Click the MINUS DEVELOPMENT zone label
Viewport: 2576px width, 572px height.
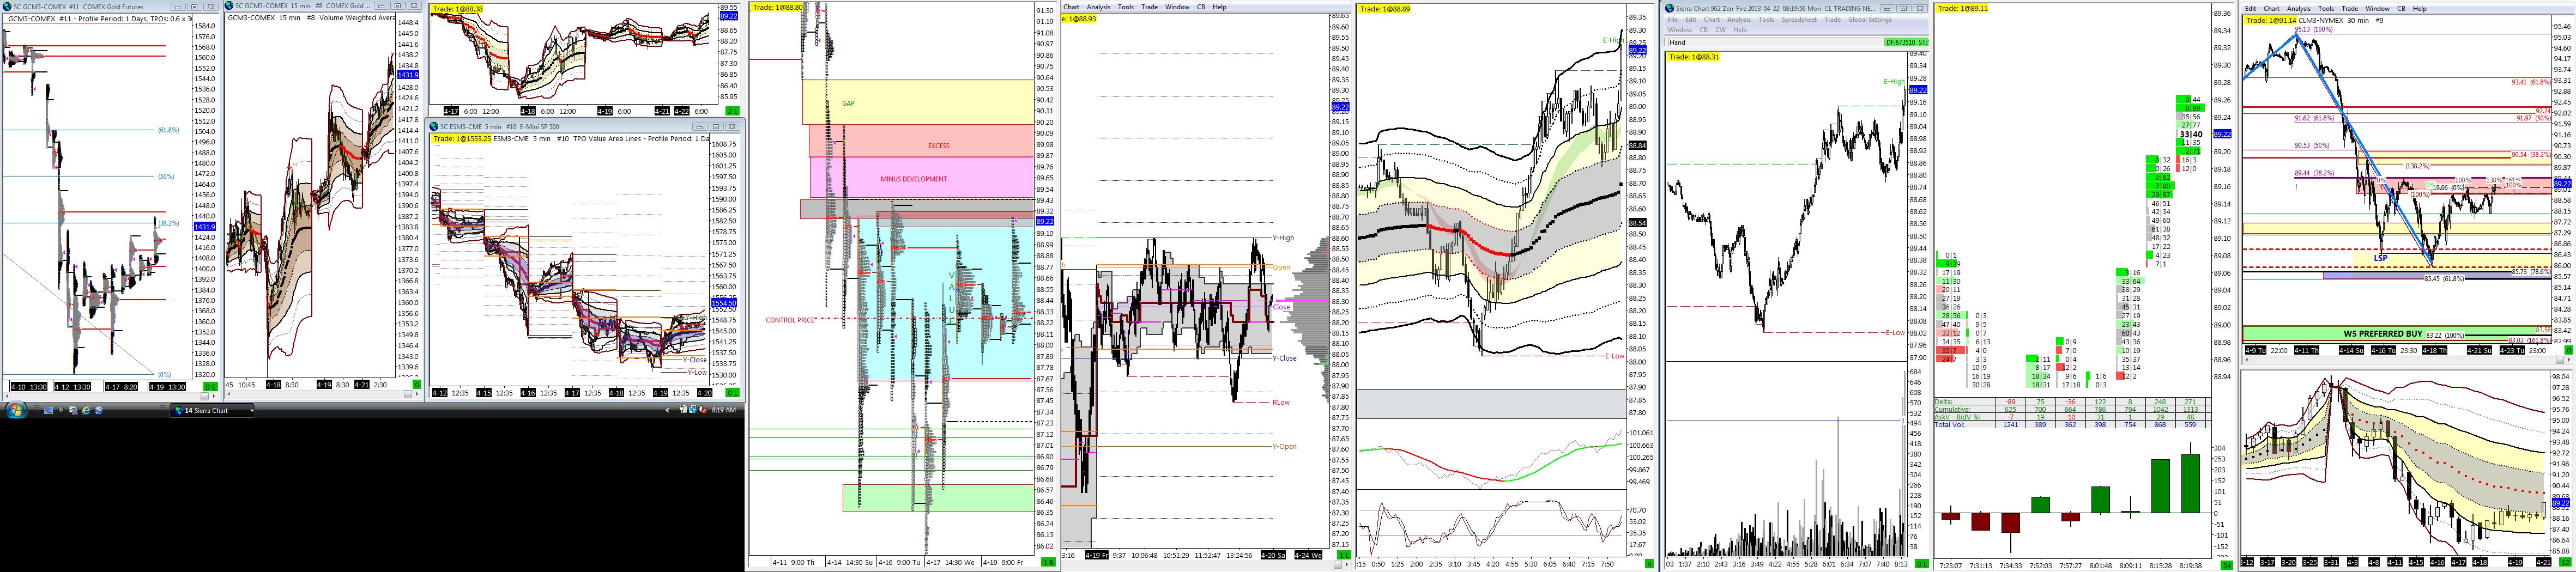(913, 179)
